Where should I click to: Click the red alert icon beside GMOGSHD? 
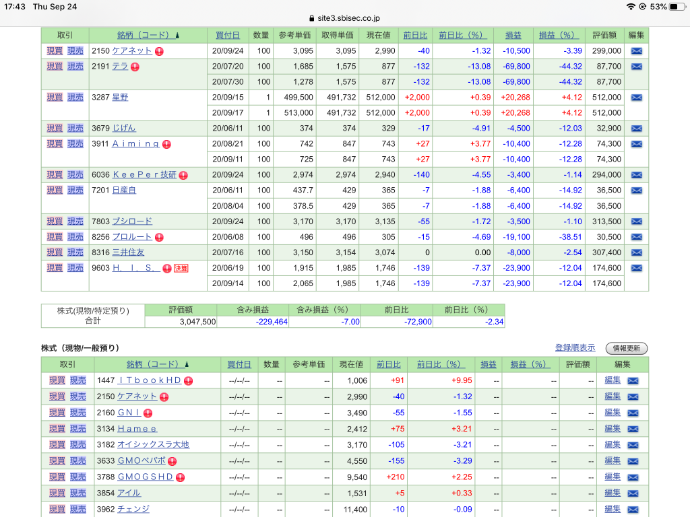coord(180,477)
